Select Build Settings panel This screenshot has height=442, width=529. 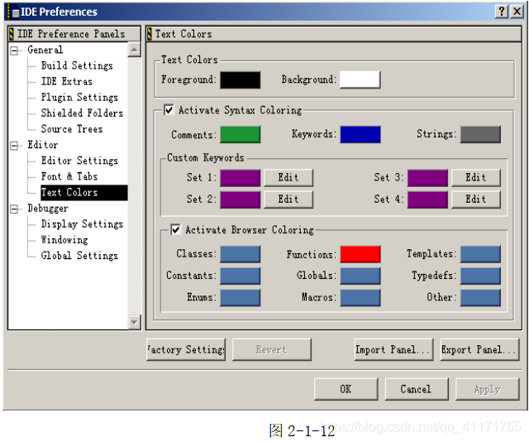click(x=77, y=65)
